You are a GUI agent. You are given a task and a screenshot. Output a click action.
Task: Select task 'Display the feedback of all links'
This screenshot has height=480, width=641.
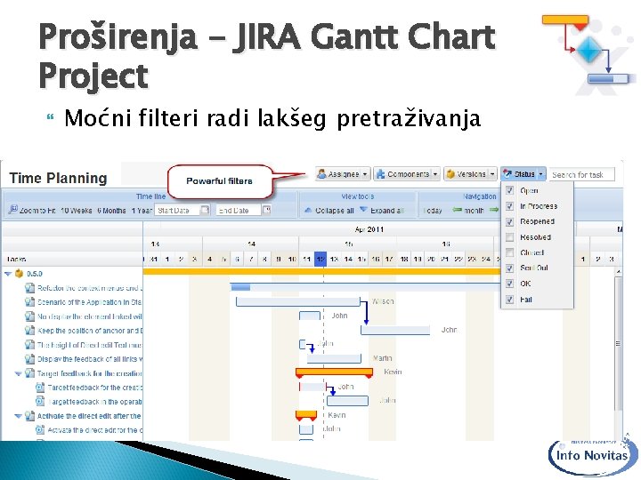click(x=90, y=359)
